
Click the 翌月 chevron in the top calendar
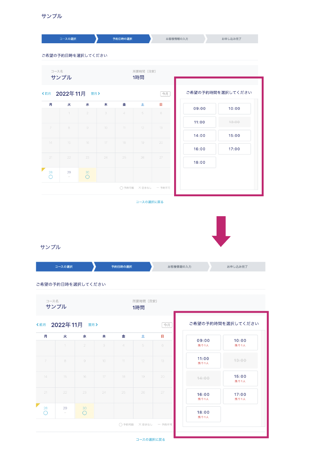tap(99, 94)
